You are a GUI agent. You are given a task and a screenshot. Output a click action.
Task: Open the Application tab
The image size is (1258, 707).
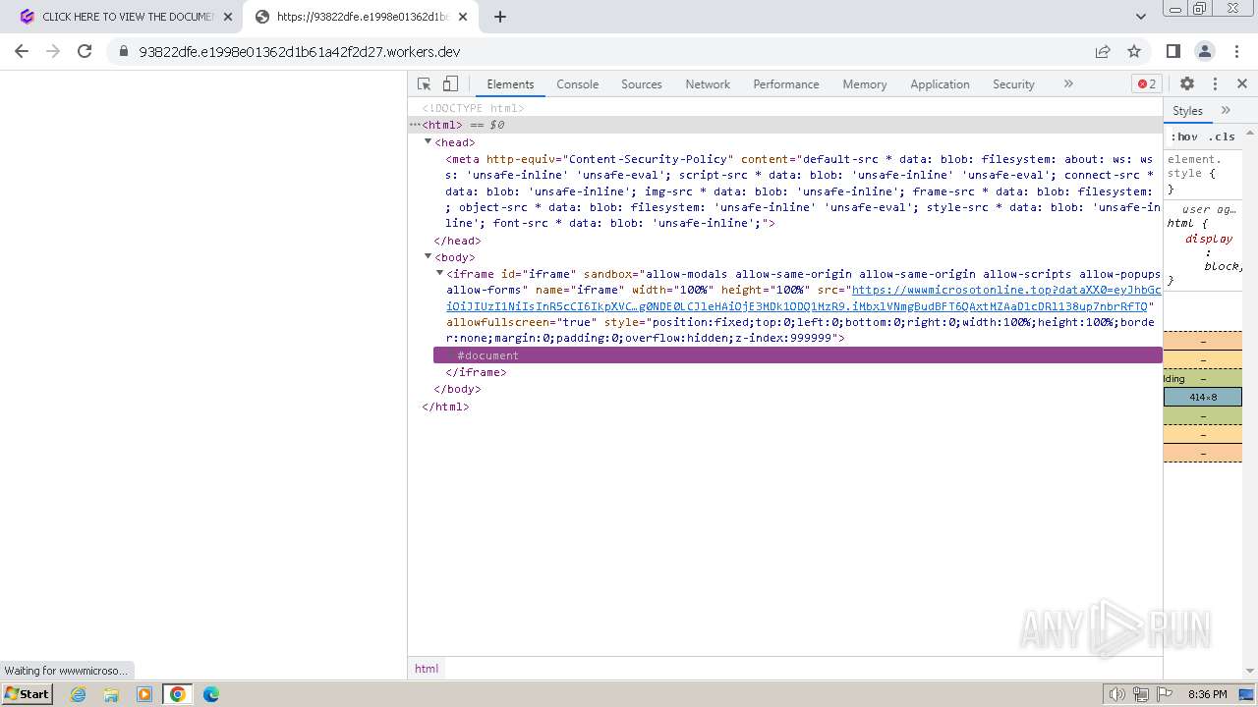tap(940, 84)
